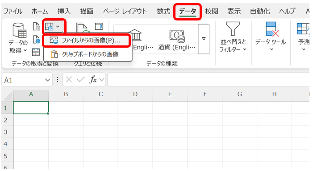Switch to the 挿入 tab
This screenshot has width=313, height=171.
[x=64, y=11]
